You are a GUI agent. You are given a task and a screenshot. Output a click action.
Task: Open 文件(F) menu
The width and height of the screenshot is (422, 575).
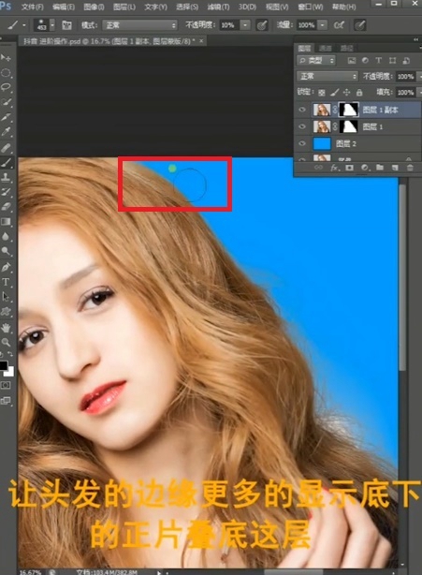pyautogui.click(x=32, y=7)
